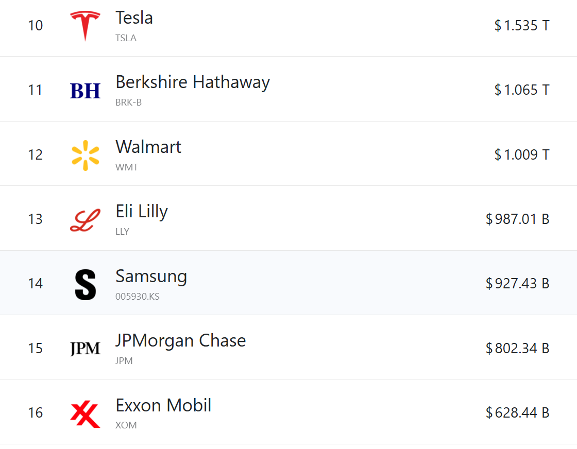
Task: Go to the Walmart company page
Action: (x=148, y=147)
